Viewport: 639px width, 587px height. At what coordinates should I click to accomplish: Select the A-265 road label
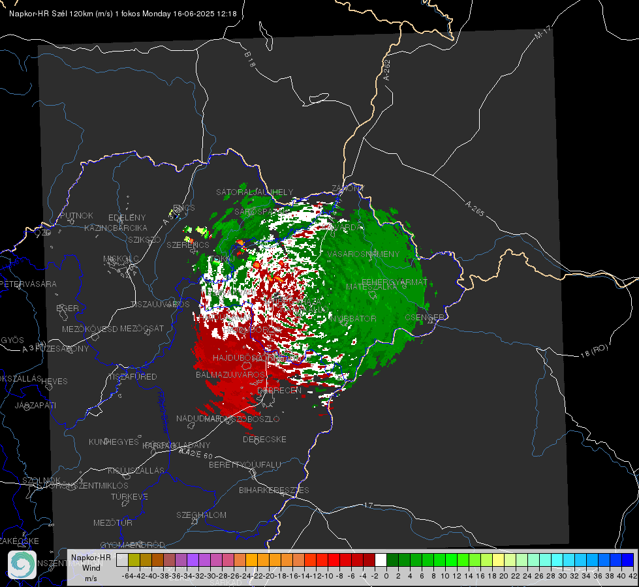(x=475, y=208)
